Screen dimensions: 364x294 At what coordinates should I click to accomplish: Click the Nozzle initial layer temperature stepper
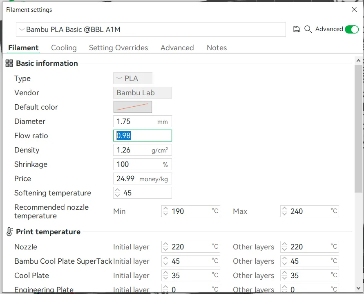coord(165,247)
